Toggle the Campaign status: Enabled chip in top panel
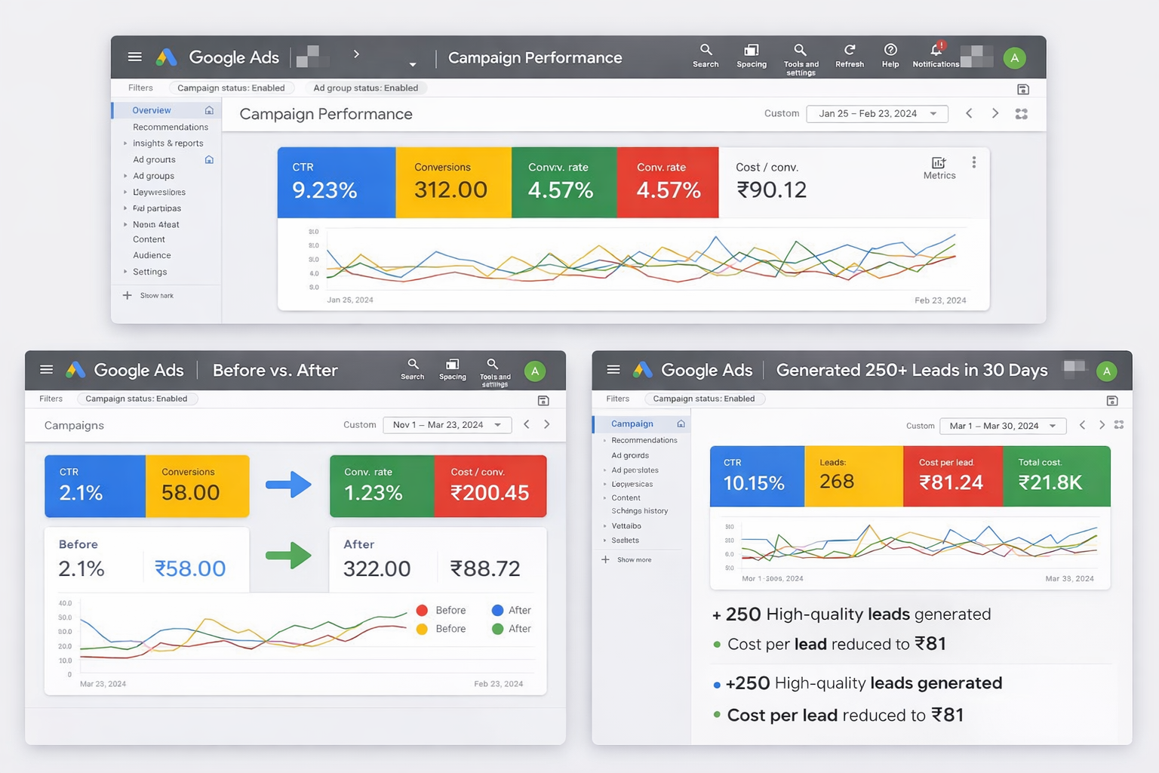This screenshot has height=773, width=1159. point(231,88)
